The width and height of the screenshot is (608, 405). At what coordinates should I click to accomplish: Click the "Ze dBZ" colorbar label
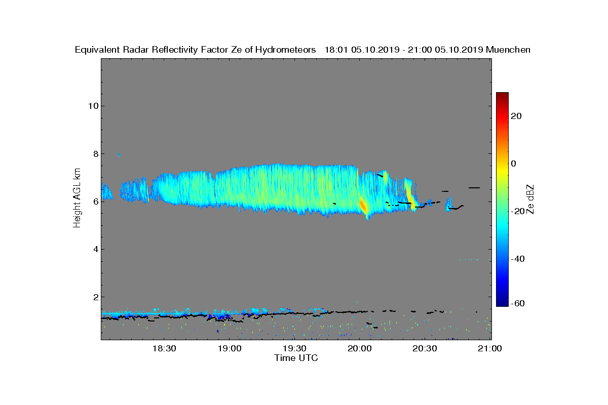tap(531, 199)
